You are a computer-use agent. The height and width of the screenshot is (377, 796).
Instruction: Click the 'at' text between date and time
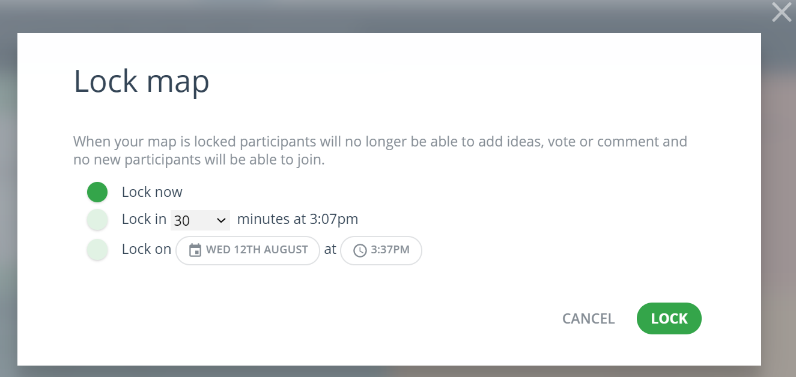(x=330, y=249)
